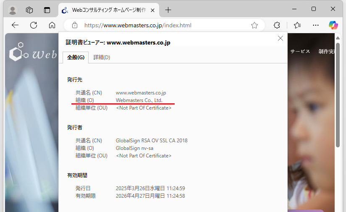Go back with the arrow icon
Viewport: 346px width, 212px height.
pyautogui.click(x=15, y=25)
